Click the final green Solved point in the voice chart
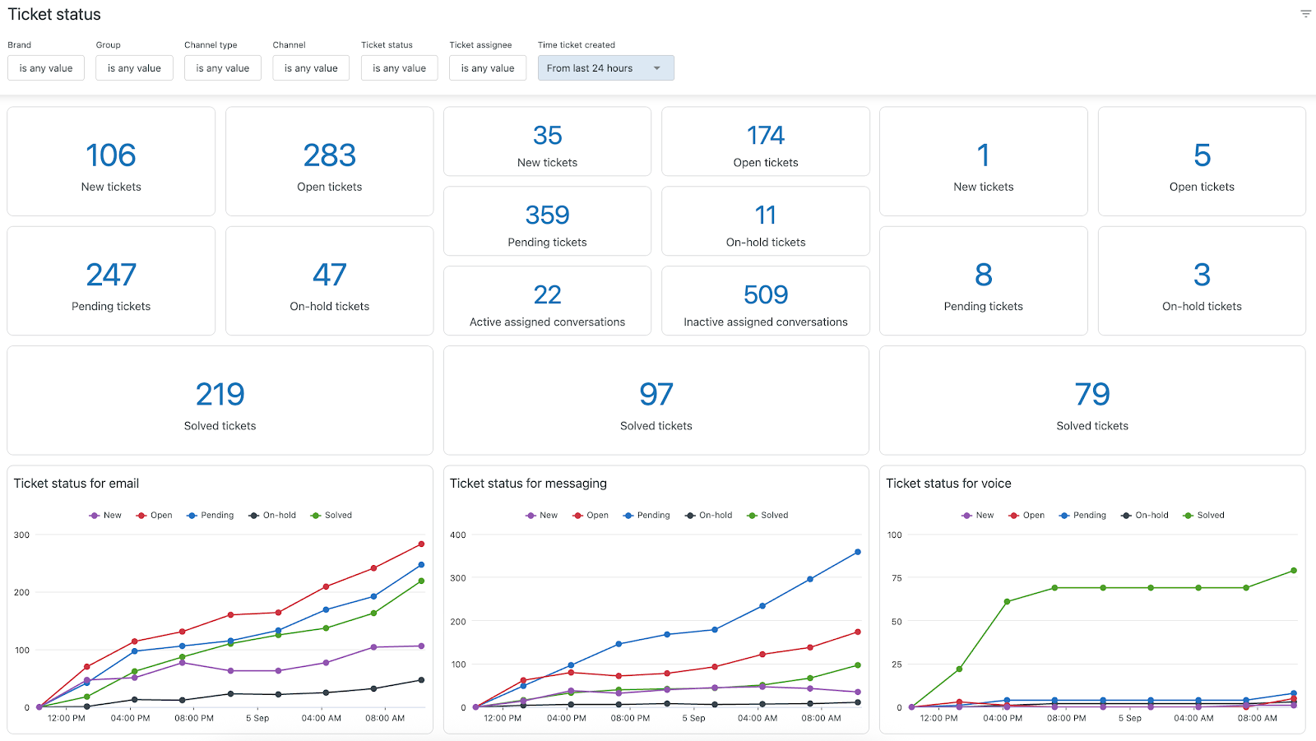The width and height of the screenshot is (1316, 741). (x=1294, y=571)
